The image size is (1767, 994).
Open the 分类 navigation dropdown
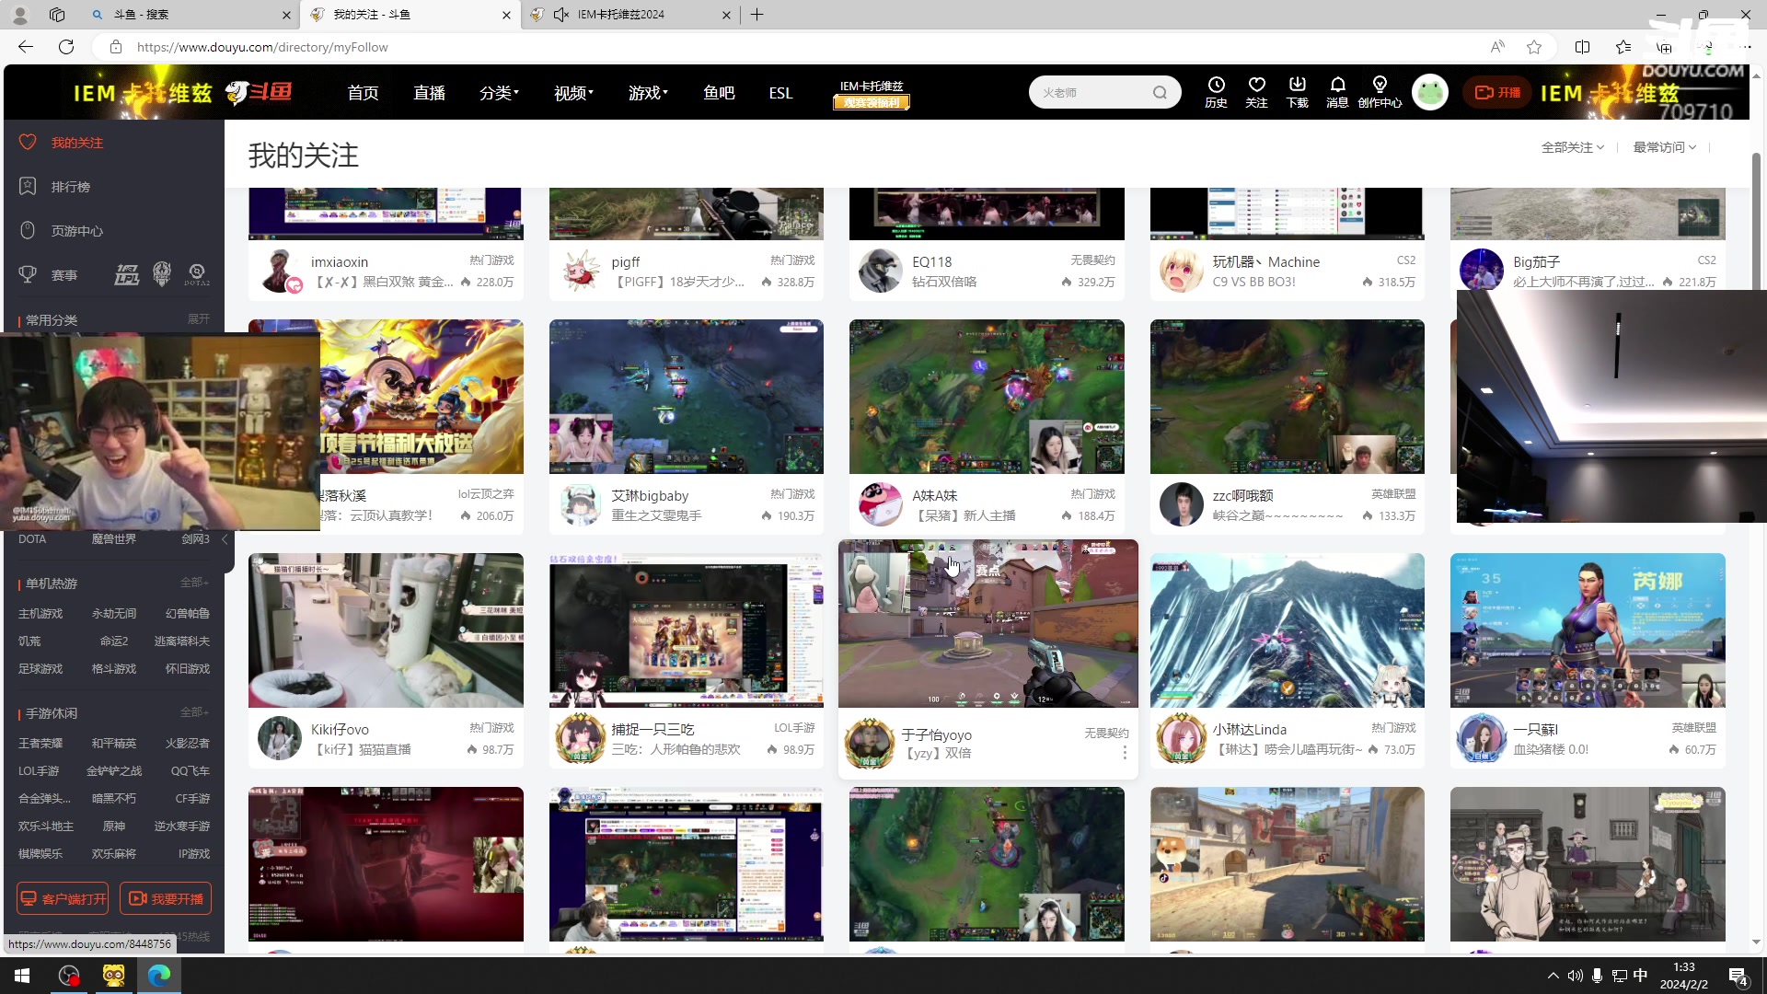pos(498,93)
